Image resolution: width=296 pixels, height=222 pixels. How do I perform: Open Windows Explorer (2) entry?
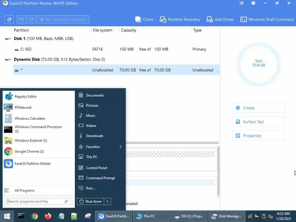[38, 140]
